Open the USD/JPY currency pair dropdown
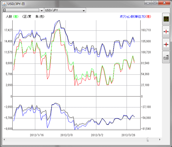The height and width of the screenshot is (147, 172). pyautogui.click(x=65, y=10)
